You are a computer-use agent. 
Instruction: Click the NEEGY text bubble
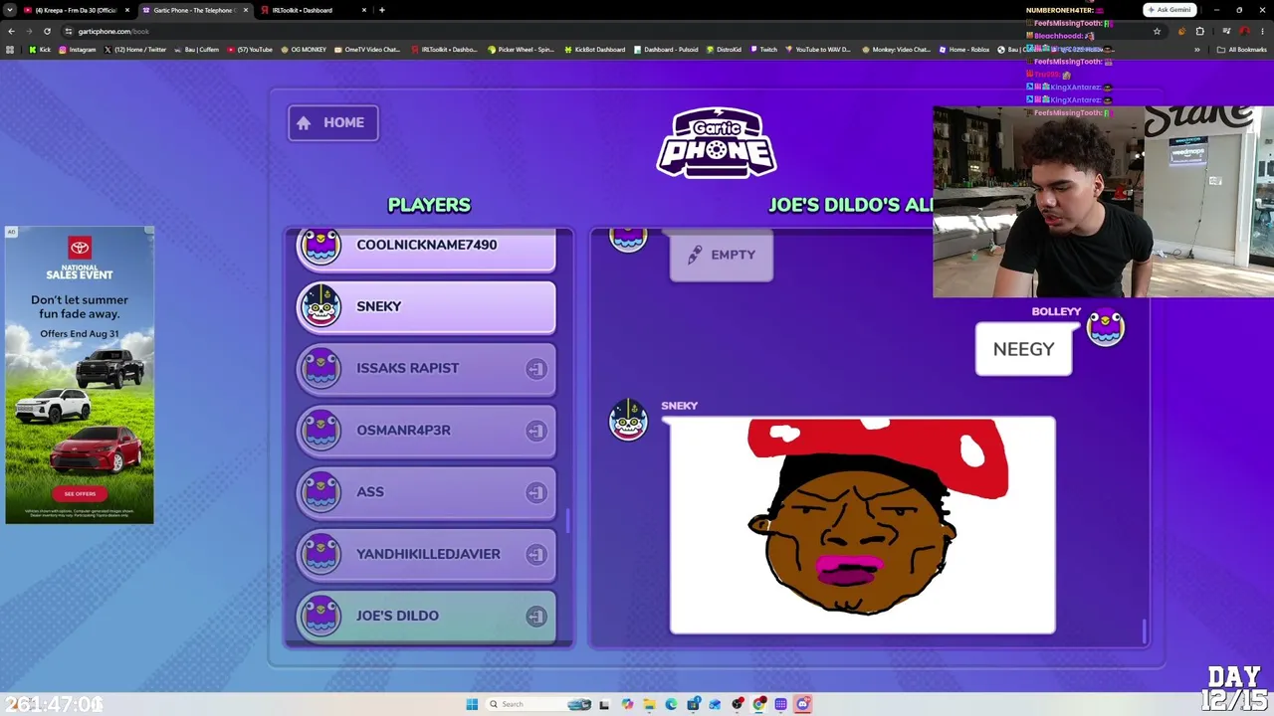(x=1023, y=349)
